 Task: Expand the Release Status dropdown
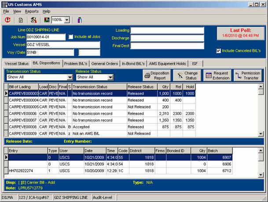click(x=111, y=77)
